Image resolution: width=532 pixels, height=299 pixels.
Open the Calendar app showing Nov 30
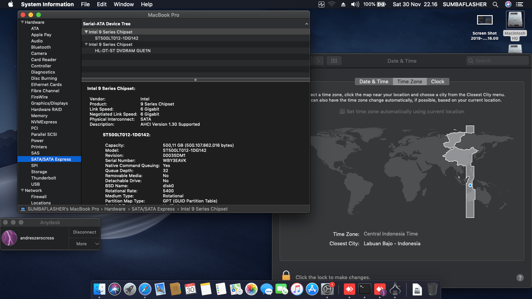tap(191, 289)
